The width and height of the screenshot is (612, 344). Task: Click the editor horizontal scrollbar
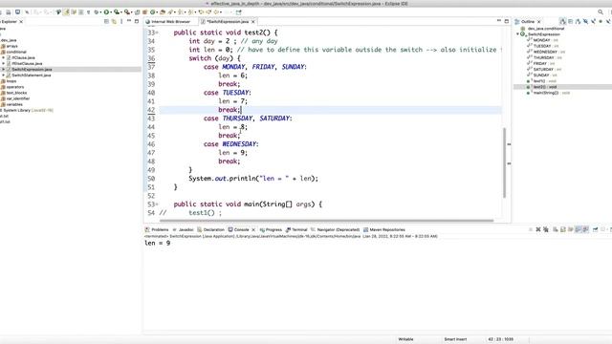coord(326,221)
